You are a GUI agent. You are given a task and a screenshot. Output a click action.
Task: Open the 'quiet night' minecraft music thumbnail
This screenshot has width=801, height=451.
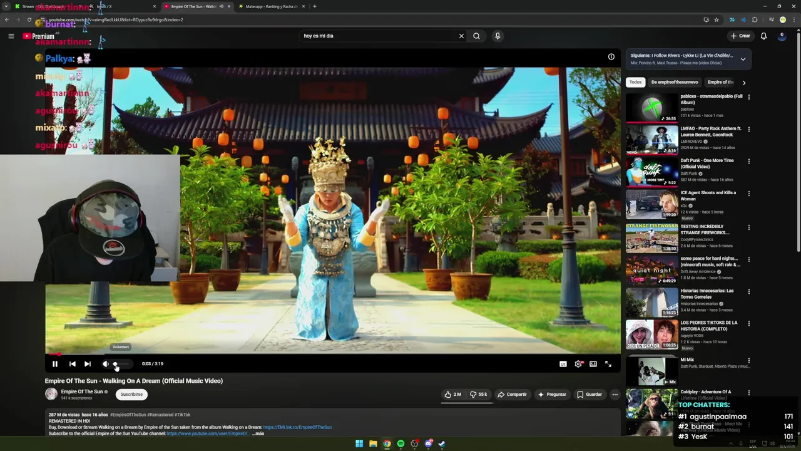(x=652, y=269)
